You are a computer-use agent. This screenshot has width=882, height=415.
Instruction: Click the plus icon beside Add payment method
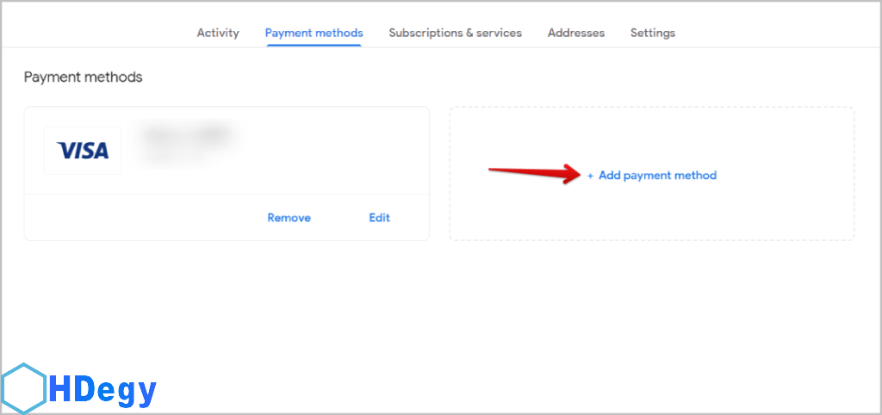click(x=590, y=176)
